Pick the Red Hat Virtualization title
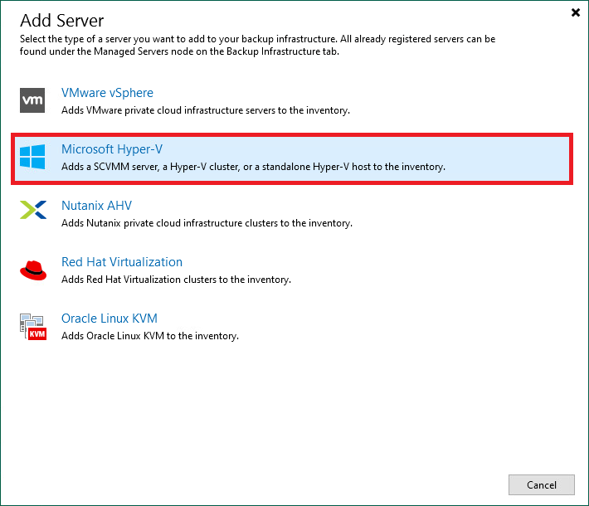This screenshot has width=589, height=506. (x=122, y=262)
